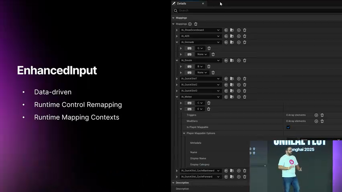Click keyboard key selector icon for Q binding
The image size is (342, 192).
(189, 48)
